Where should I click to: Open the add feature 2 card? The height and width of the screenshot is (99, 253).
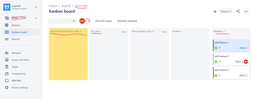tap(231, 59)
